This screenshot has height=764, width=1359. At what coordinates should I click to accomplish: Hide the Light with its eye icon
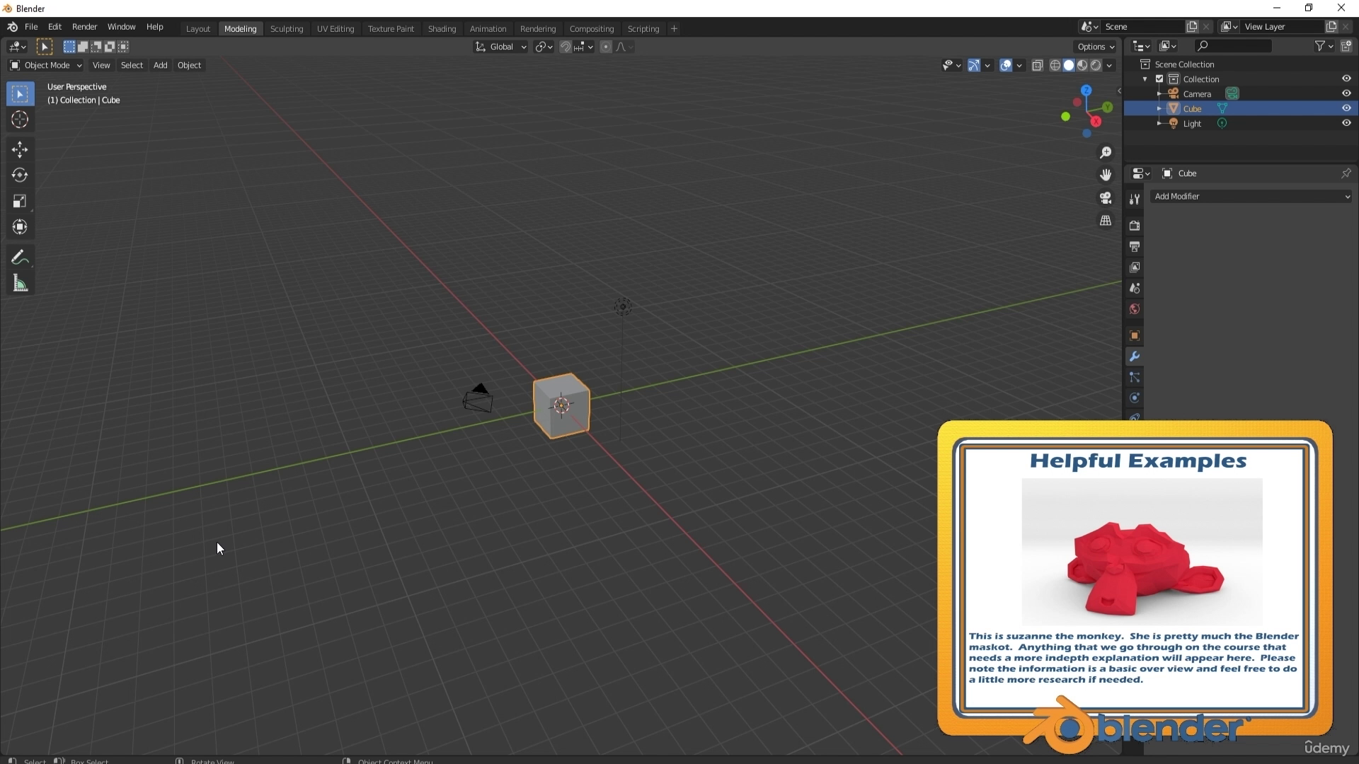click(x=1346, y=123)
